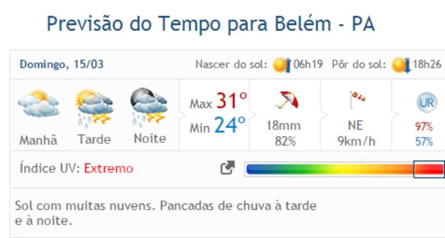Click the NE 9km/h wind reading
Screen dimensions: 445x238
pyautogui.click(x=356, y=133)
